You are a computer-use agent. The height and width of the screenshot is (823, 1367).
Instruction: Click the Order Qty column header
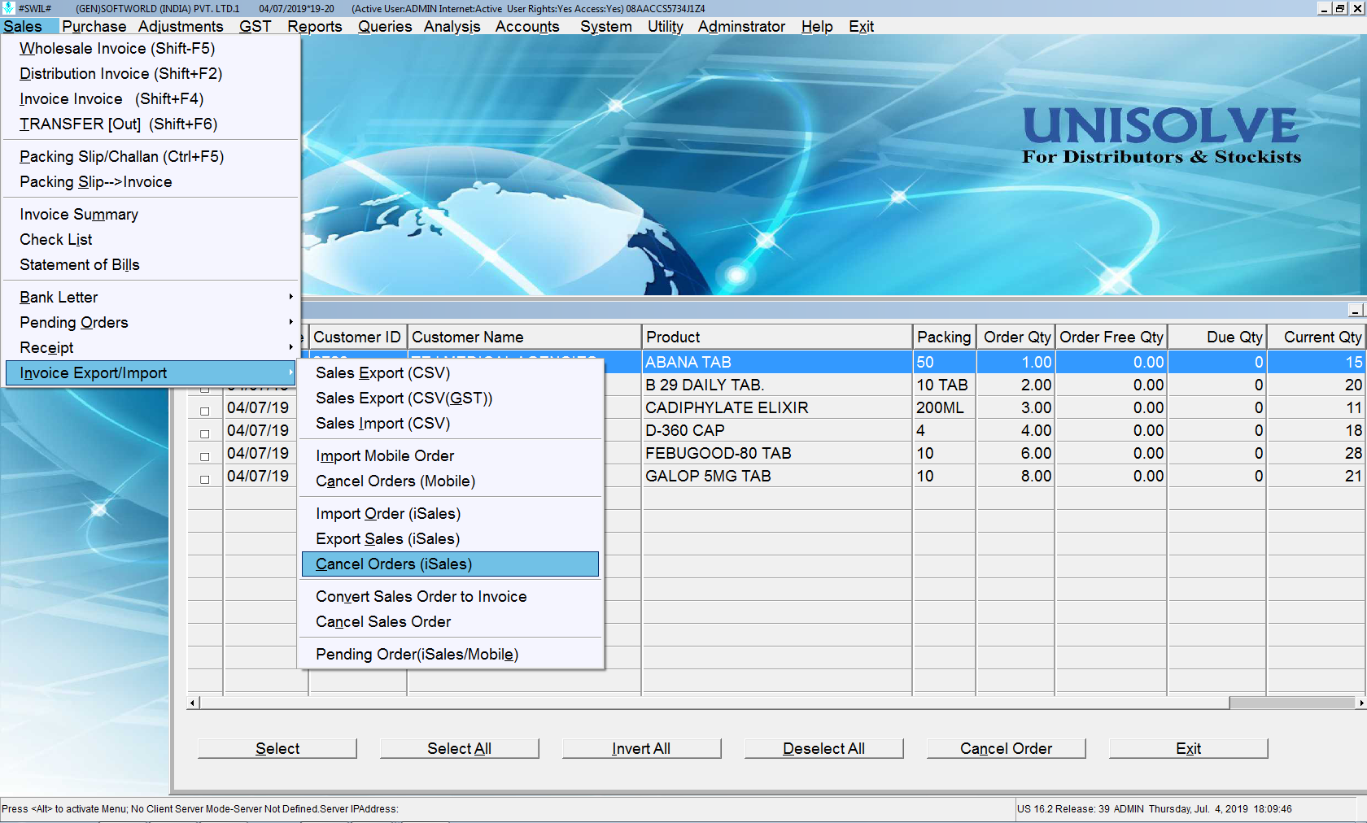[x=1016, y=337]
